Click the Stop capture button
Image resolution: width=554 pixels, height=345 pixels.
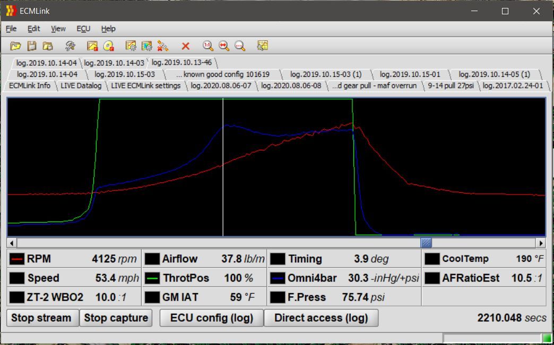click(116, 318)
